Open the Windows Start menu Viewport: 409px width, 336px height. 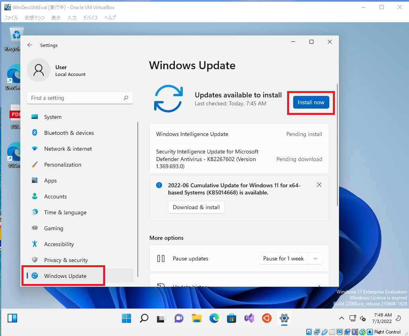click(x=127, y=318)
